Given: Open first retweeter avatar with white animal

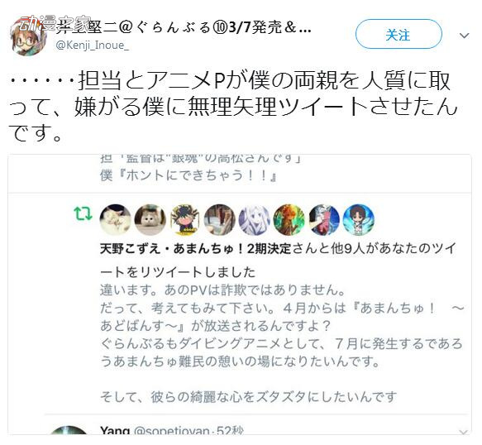Looking at the screenshot, I should click(115, 219).
